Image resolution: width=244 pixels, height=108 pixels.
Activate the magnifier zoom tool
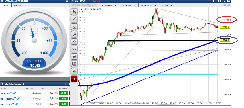click(74, 34)
